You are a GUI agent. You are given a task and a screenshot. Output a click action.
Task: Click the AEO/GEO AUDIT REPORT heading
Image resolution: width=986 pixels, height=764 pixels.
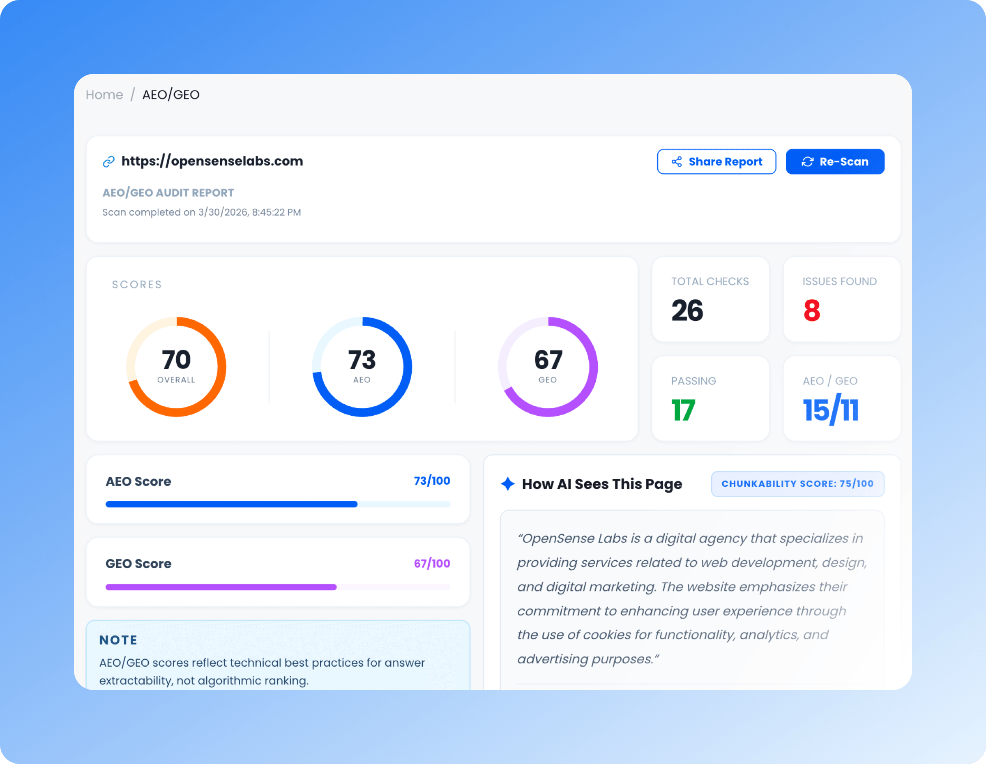point(168,193)
